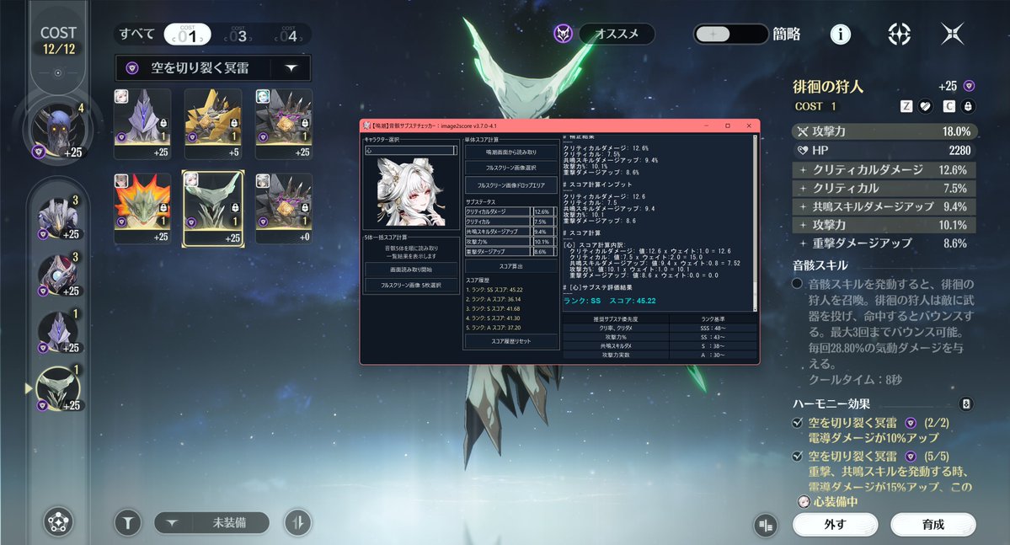
Task: Open the 12.6% value combo box
Action: (x=545, y=211)
